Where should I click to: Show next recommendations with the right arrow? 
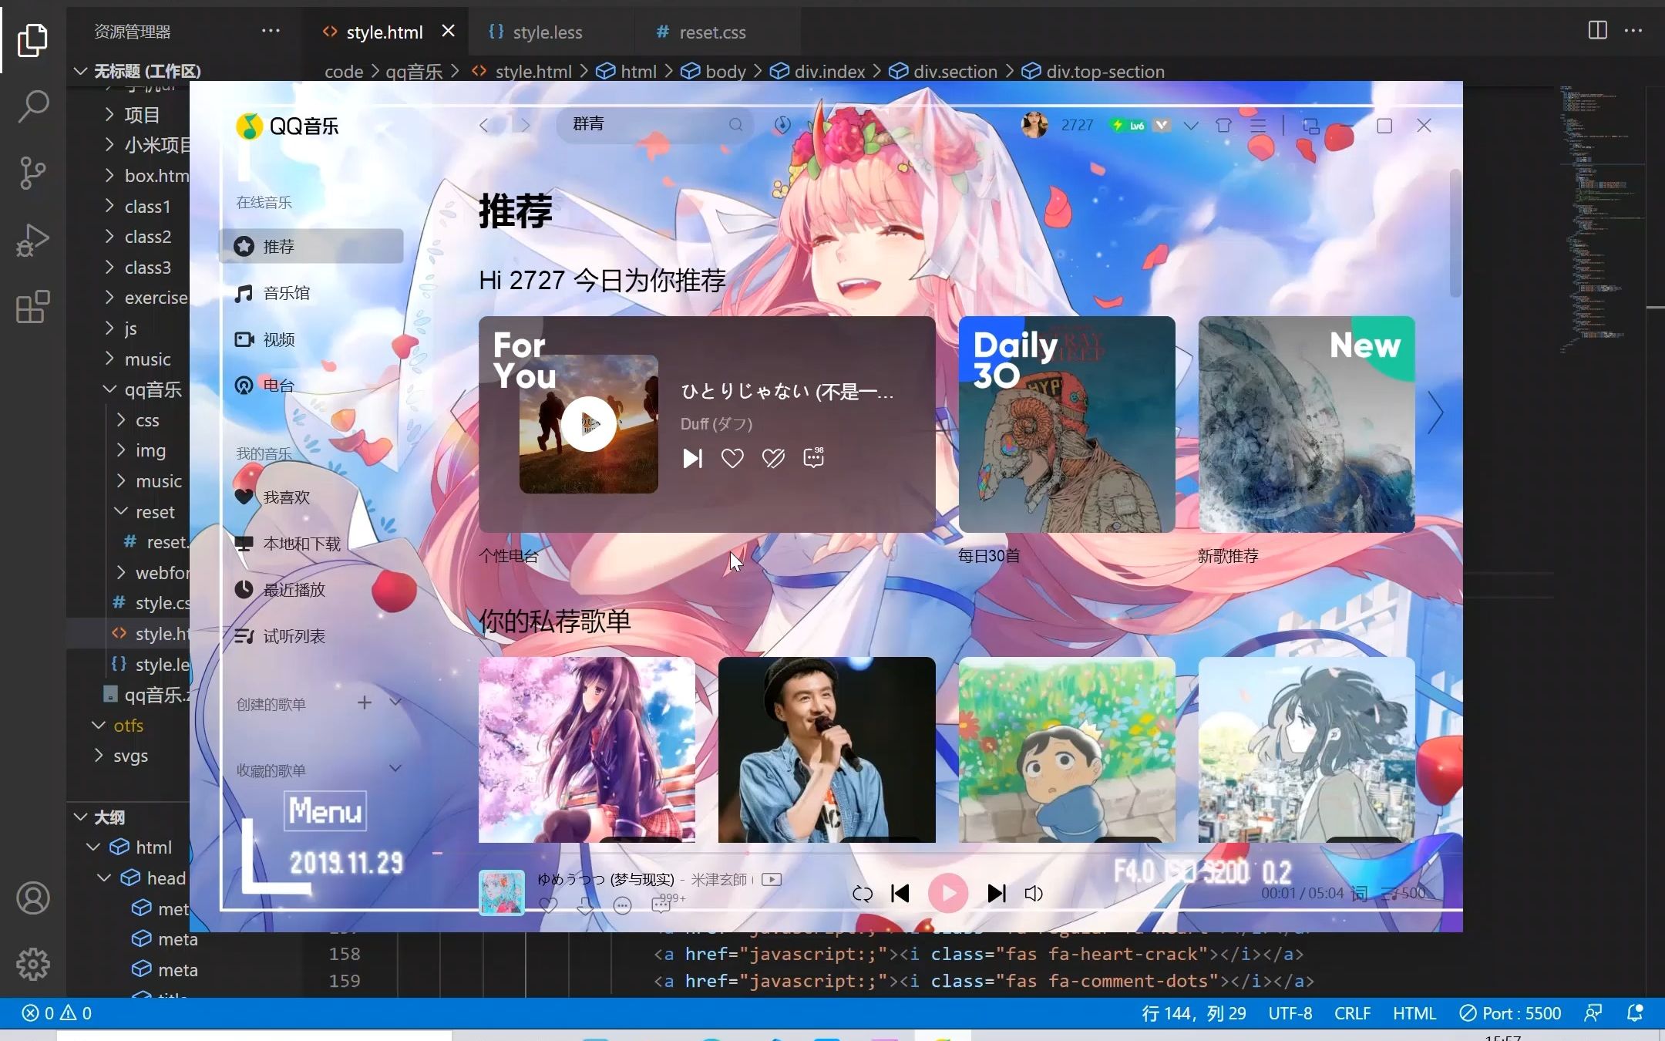(x=1435, y=413)
